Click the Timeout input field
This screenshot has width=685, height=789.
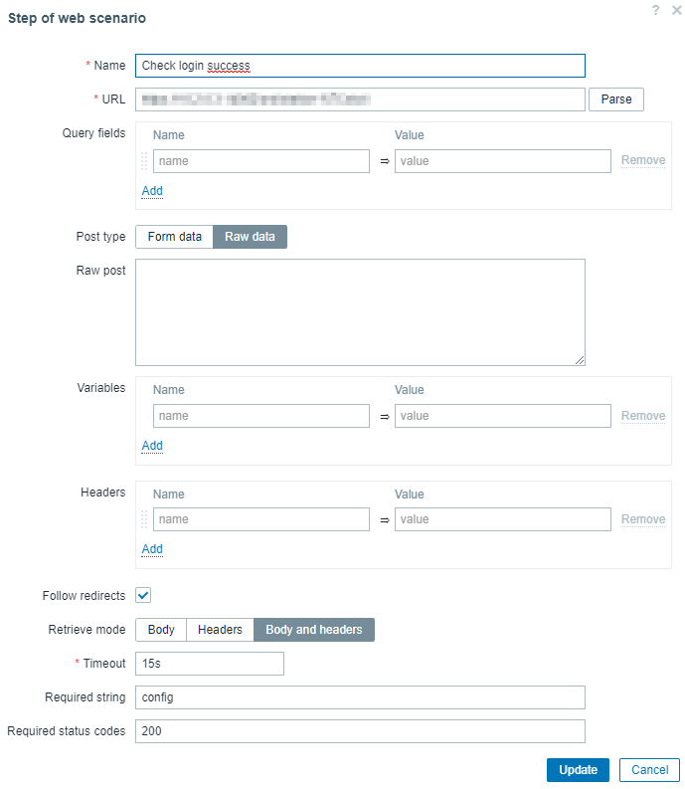click(210, 664)
